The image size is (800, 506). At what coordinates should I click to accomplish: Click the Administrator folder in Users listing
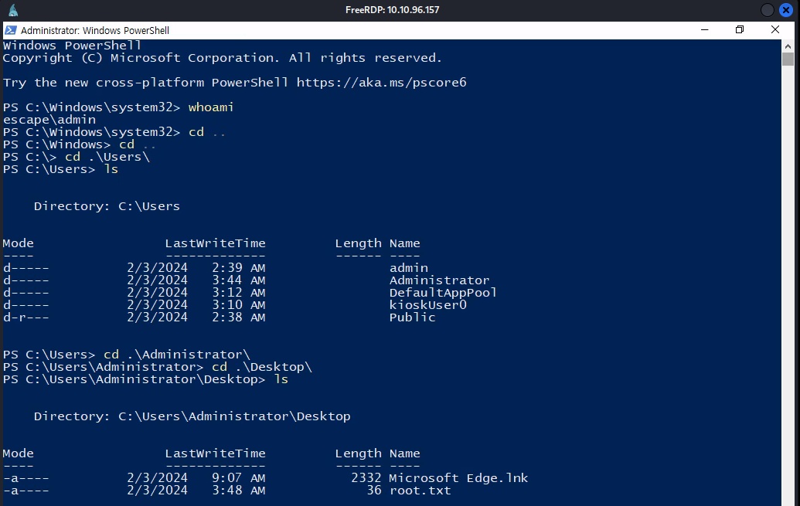click(x=439, y=280)
